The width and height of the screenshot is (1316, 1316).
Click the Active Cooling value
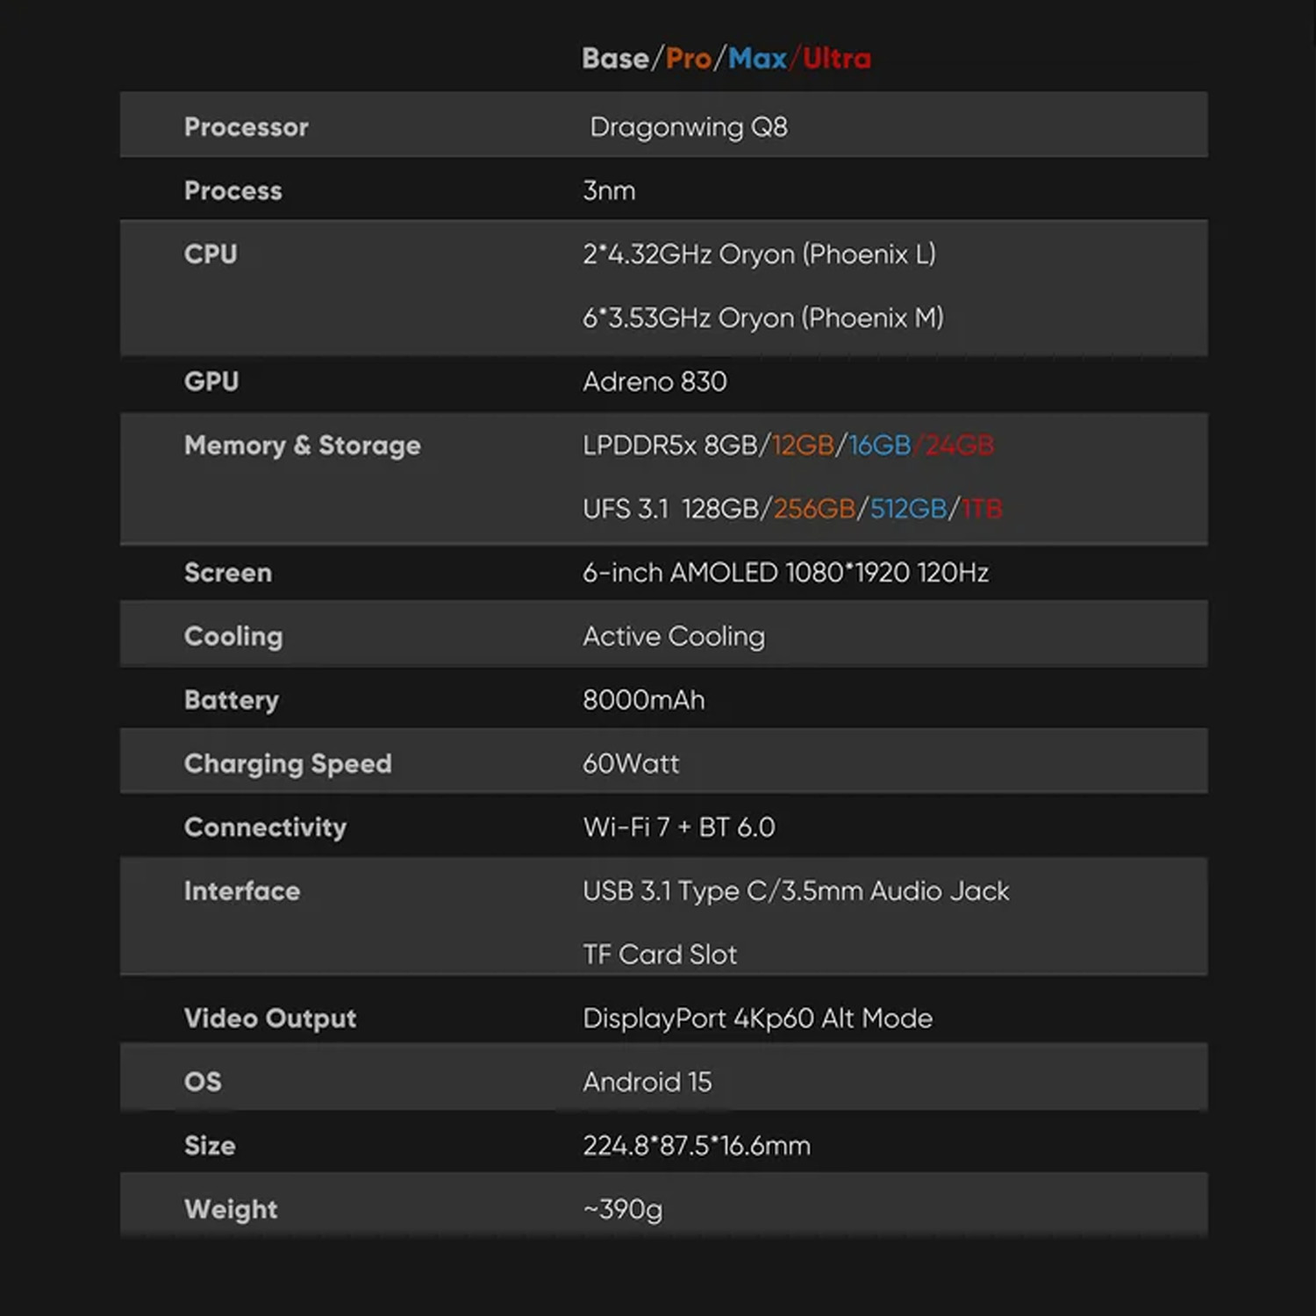[674, 636]
